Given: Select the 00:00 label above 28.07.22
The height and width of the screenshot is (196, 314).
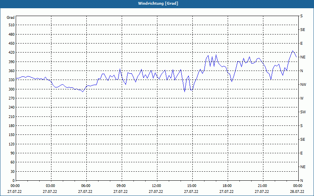Looking at the screenshot, I should coord(298,186).
